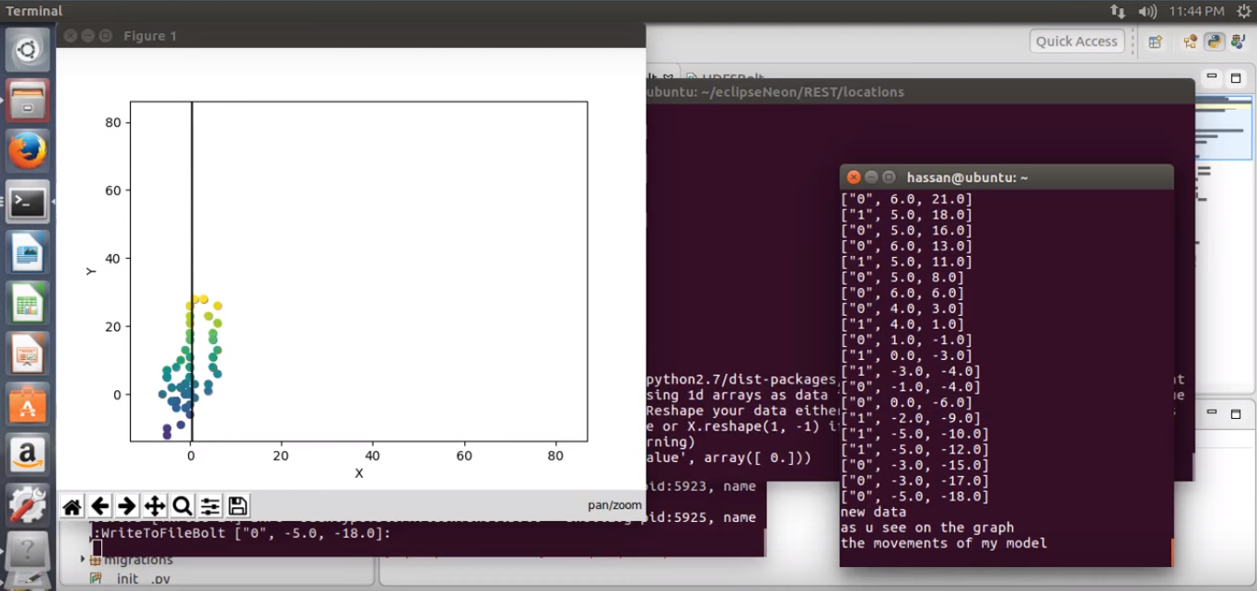Switch to the PyDev Python perspective
1257x591 pixels.
pos(1215,41)
